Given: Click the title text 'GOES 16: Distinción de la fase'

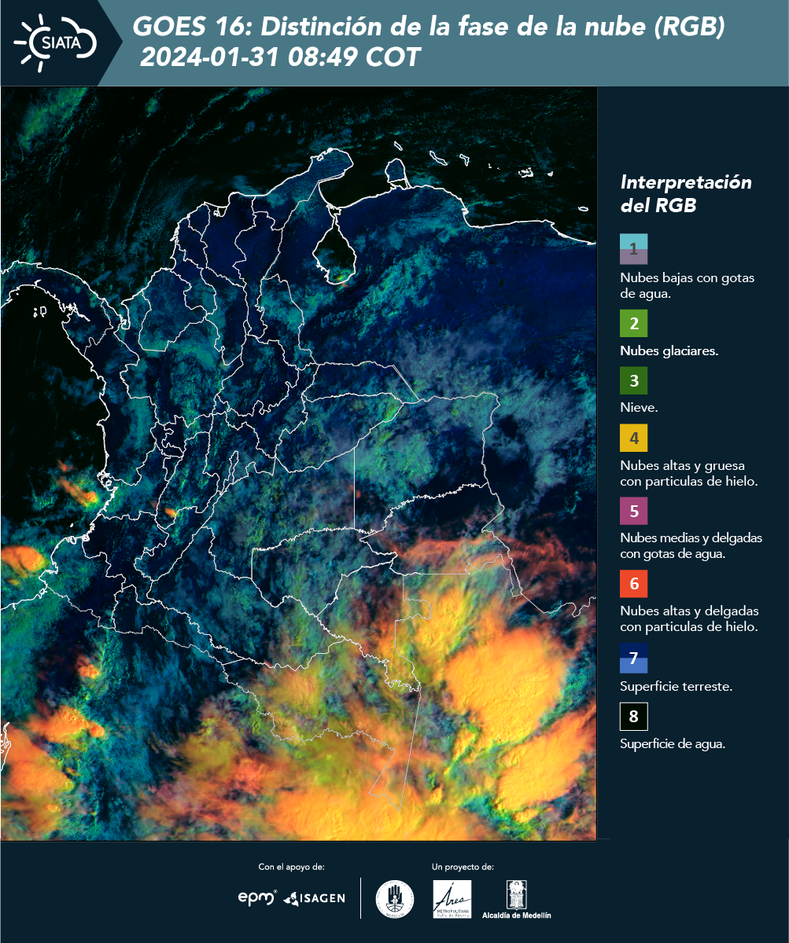Looking at the screenshot, I should 429,28.
